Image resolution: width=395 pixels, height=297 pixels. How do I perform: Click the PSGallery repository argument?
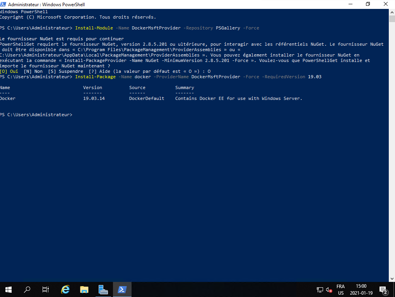pyautogui.click(x=228, y=28)
